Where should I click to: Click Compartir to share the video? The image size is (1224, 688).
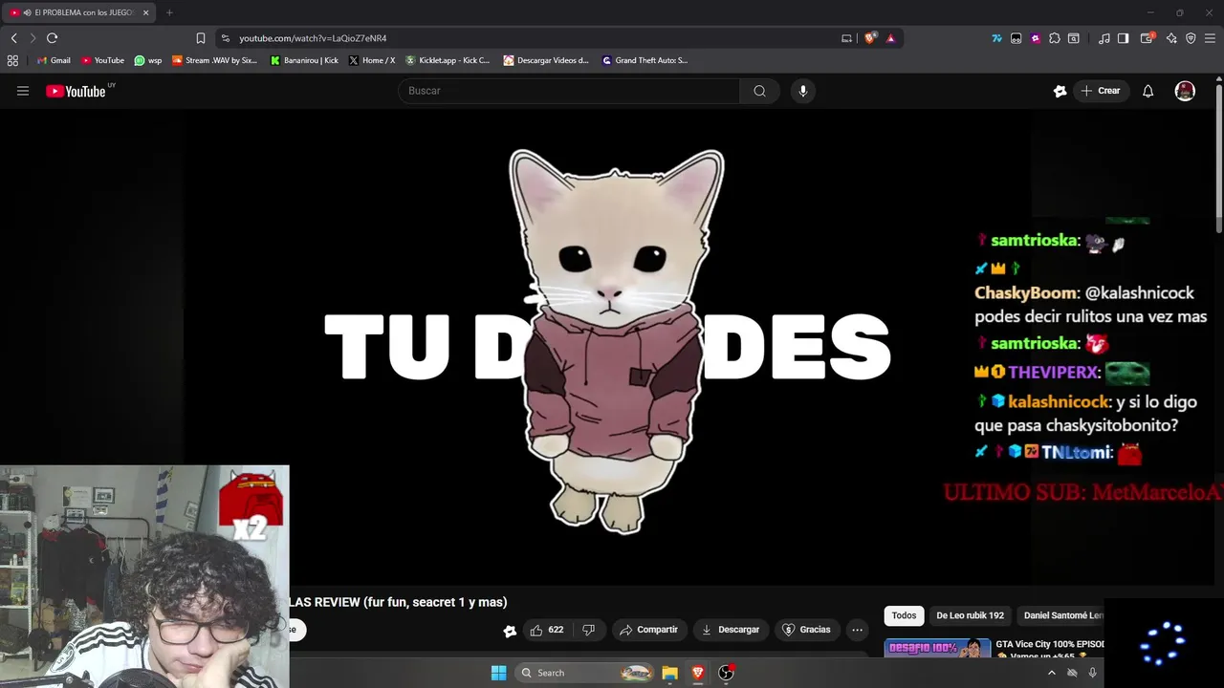click(648, 630)
